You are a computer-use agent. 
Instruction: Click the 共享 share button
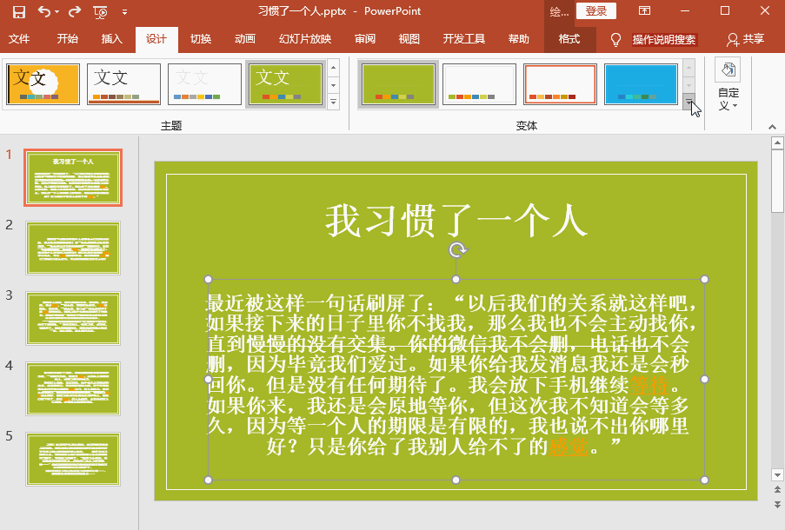(x=746, y=39)
